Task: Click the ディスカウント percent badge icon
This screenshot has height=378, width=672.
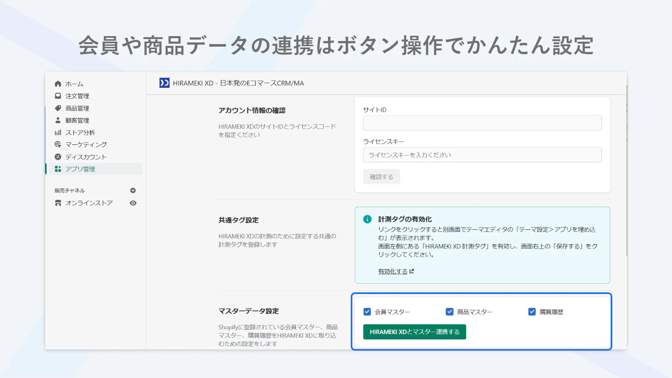Action: coord(58,157)
